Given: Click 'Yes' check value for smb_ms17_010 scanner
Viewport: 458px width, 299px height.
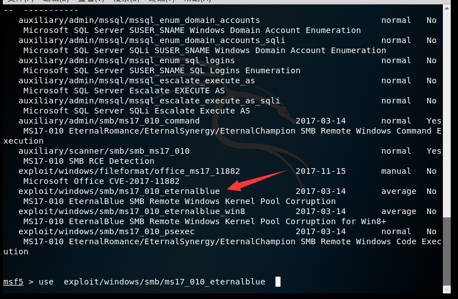Looking at the screenshot, I should click(433, 151).
